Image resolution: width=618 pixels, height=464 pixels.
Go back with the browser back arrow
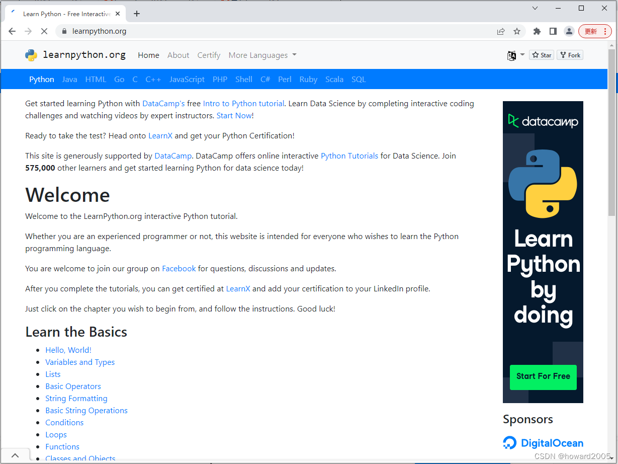pyautogui.click(x=12, y=31)
